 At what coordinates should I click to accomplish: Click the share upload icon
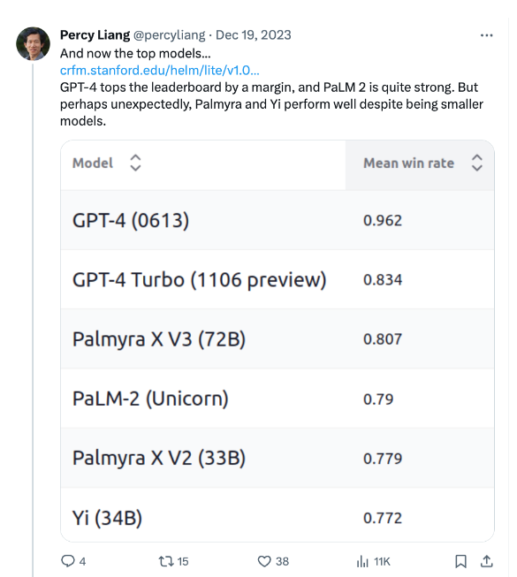point(486,561)
